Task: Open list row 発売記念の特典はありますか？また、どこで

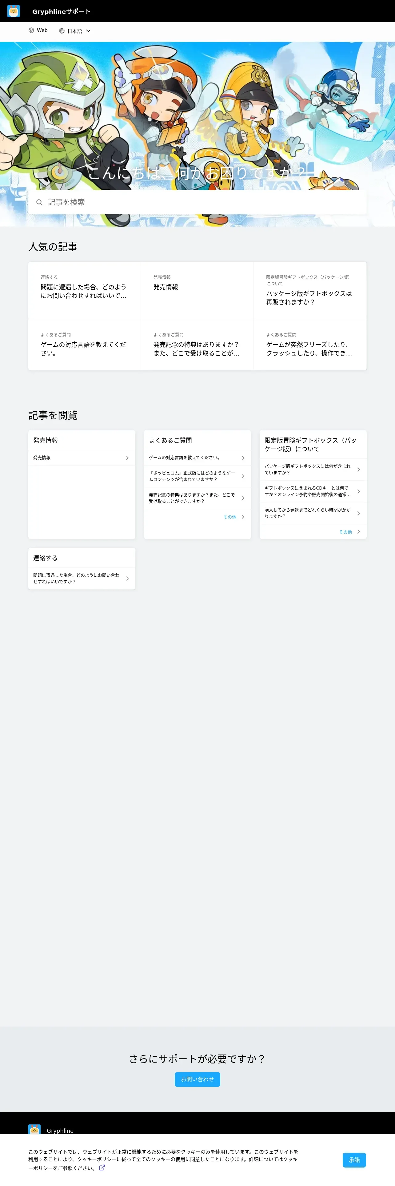Action: [197, 498]
